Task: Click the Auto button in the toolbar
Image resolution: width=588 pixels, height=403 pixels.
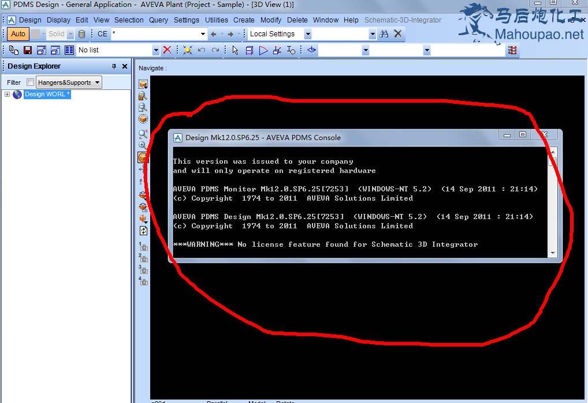Action: pyautogui.click(x=18, y=34)
